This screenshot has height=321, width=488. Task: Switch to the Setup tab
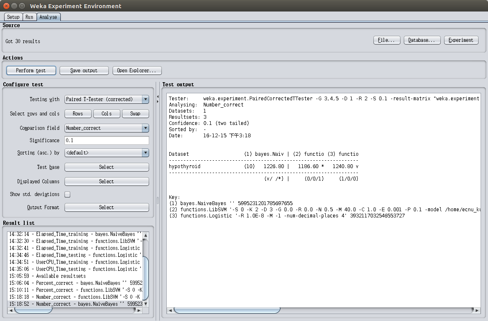[x=13, y=17]
